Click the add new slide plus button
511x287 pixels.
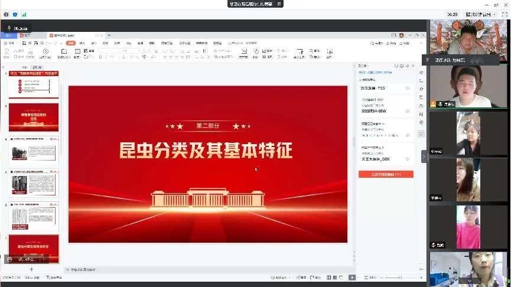click(31, 269)
